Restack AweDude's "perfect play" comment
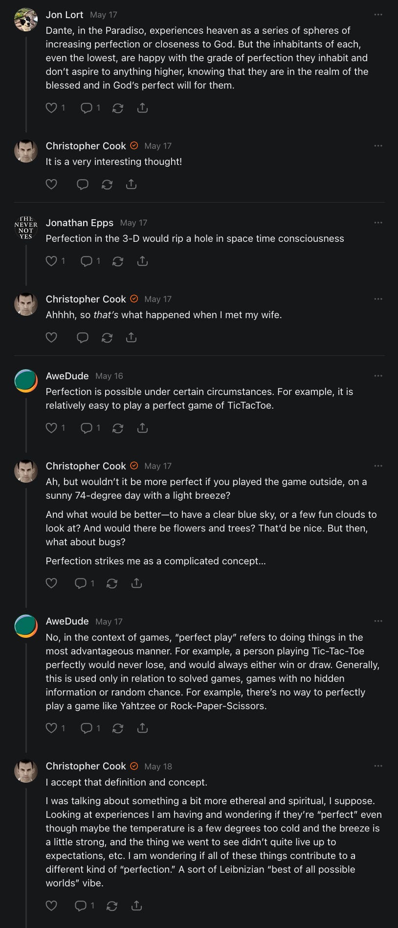This screenshot has width=398, height=928. 118,728
